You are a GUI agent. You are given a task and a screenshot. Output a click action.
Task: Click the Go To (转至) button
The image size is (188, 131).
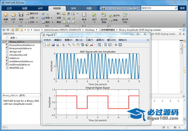pos(46,18)
